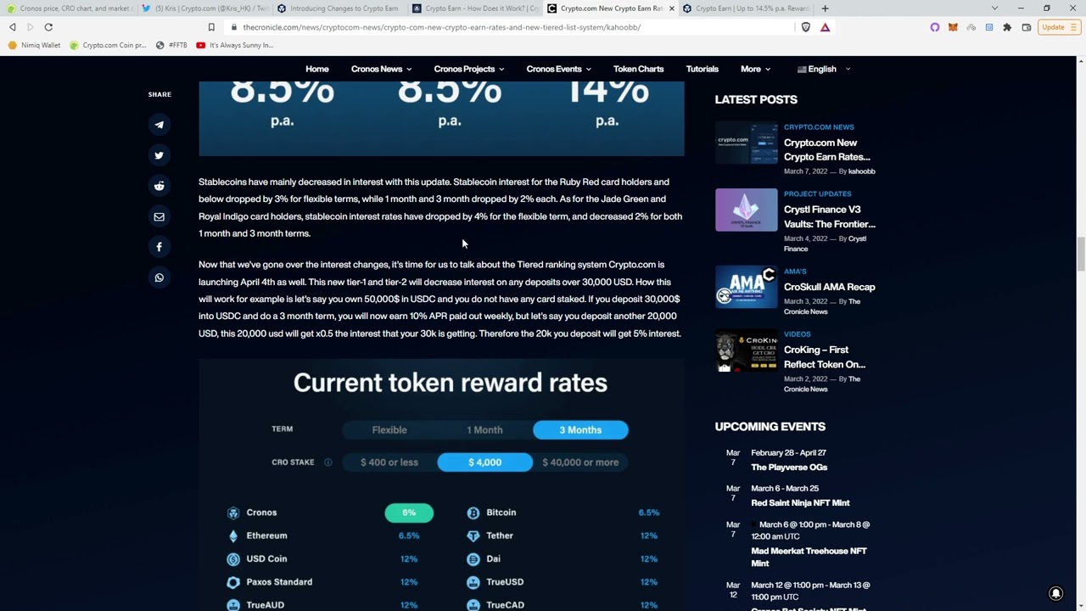
Task: Share article via Facebook icon
Action: pos(159,247)
